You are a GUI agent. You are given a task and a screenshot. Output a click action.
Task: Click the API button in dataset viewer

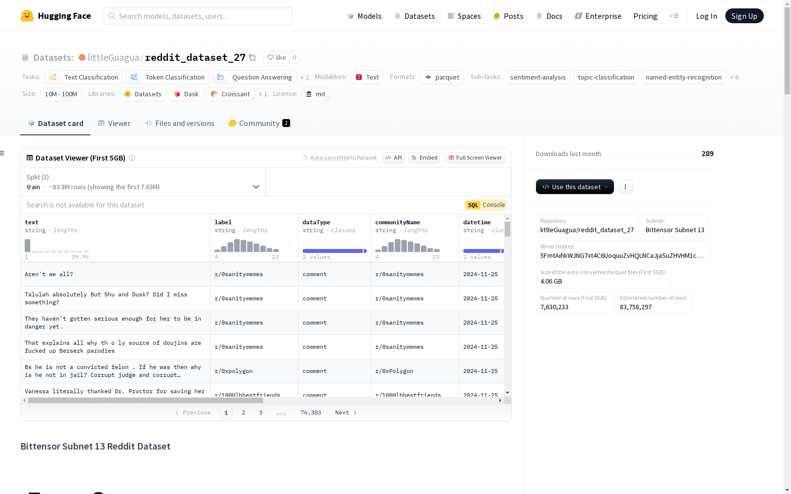(394, 158)
